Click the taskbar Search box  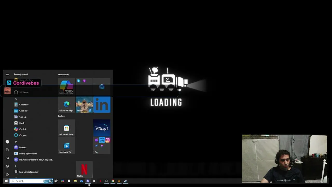pos(31,181)
